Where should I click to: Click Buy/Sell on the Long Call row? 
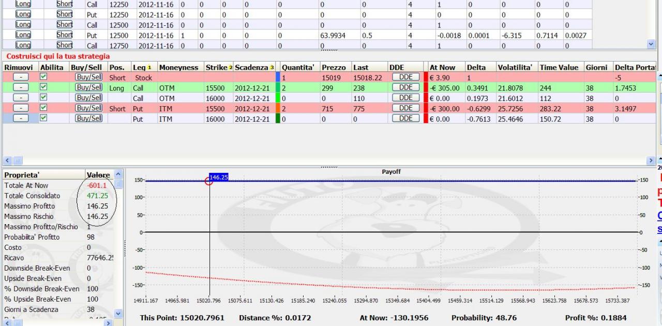click(89, 87)
